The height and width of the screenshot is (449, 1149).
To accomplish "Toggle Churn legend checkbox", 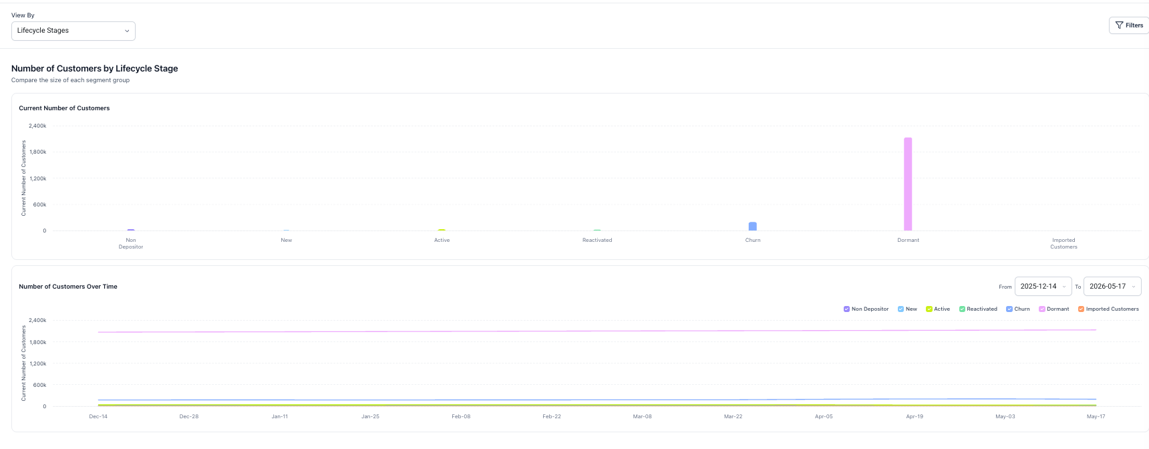I will 1009,309.
